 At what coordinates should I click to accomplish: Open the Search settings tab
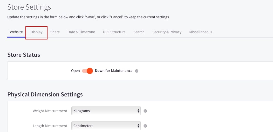[139, 32]
